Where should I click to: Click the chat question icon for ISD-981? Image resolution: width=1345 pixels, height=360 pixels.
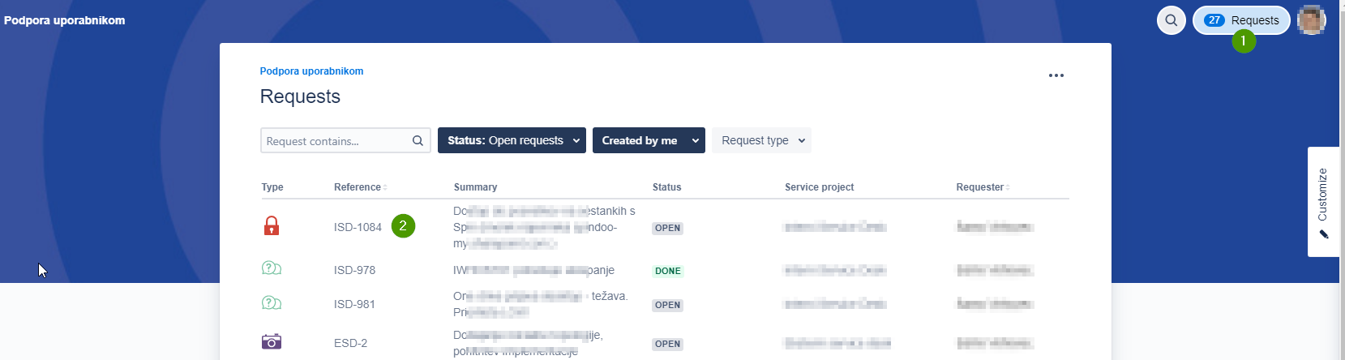click(272, 302)
